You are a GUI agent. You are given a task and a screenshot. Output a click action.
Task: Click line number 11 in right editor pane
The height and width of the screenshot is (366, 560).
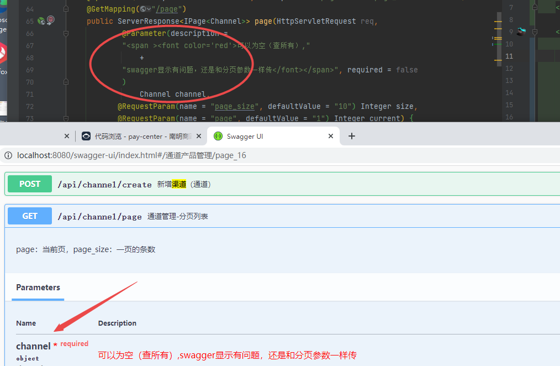509,56
